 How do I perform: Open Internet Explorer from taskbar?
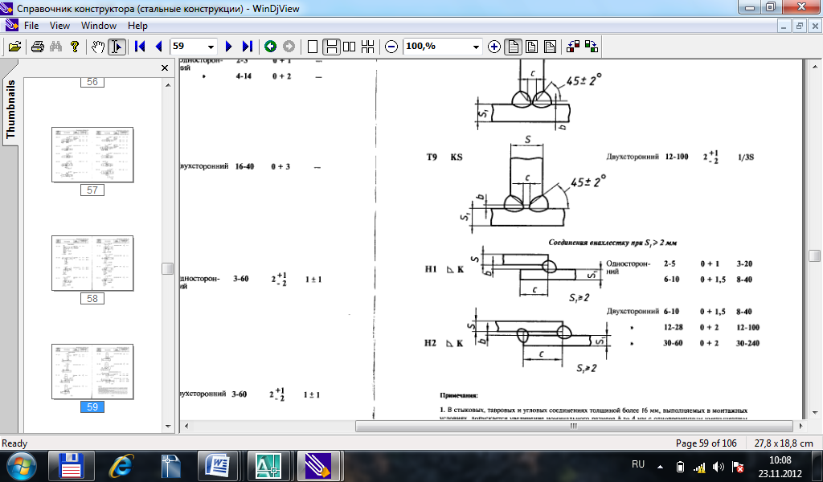pos(121,466)
